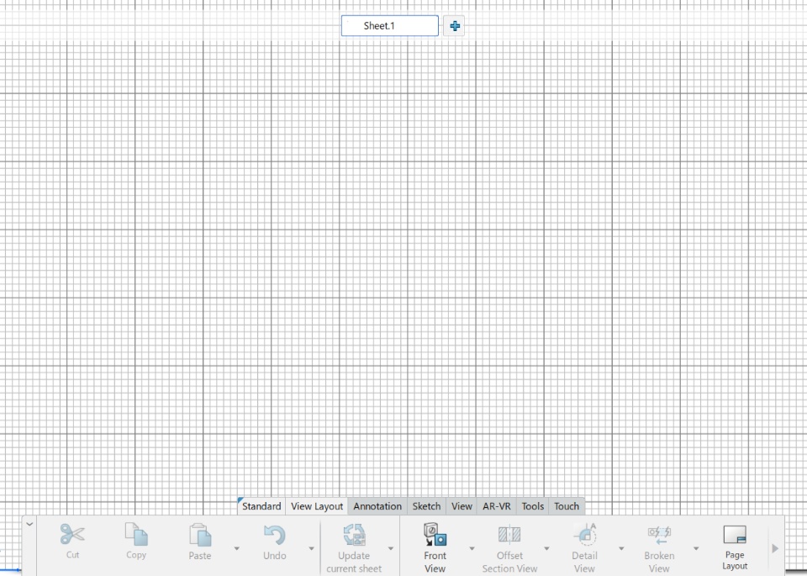This screenshot has width=807, height=576.
Task: Show more action bar commands arrow
Action: pos(775,549)
